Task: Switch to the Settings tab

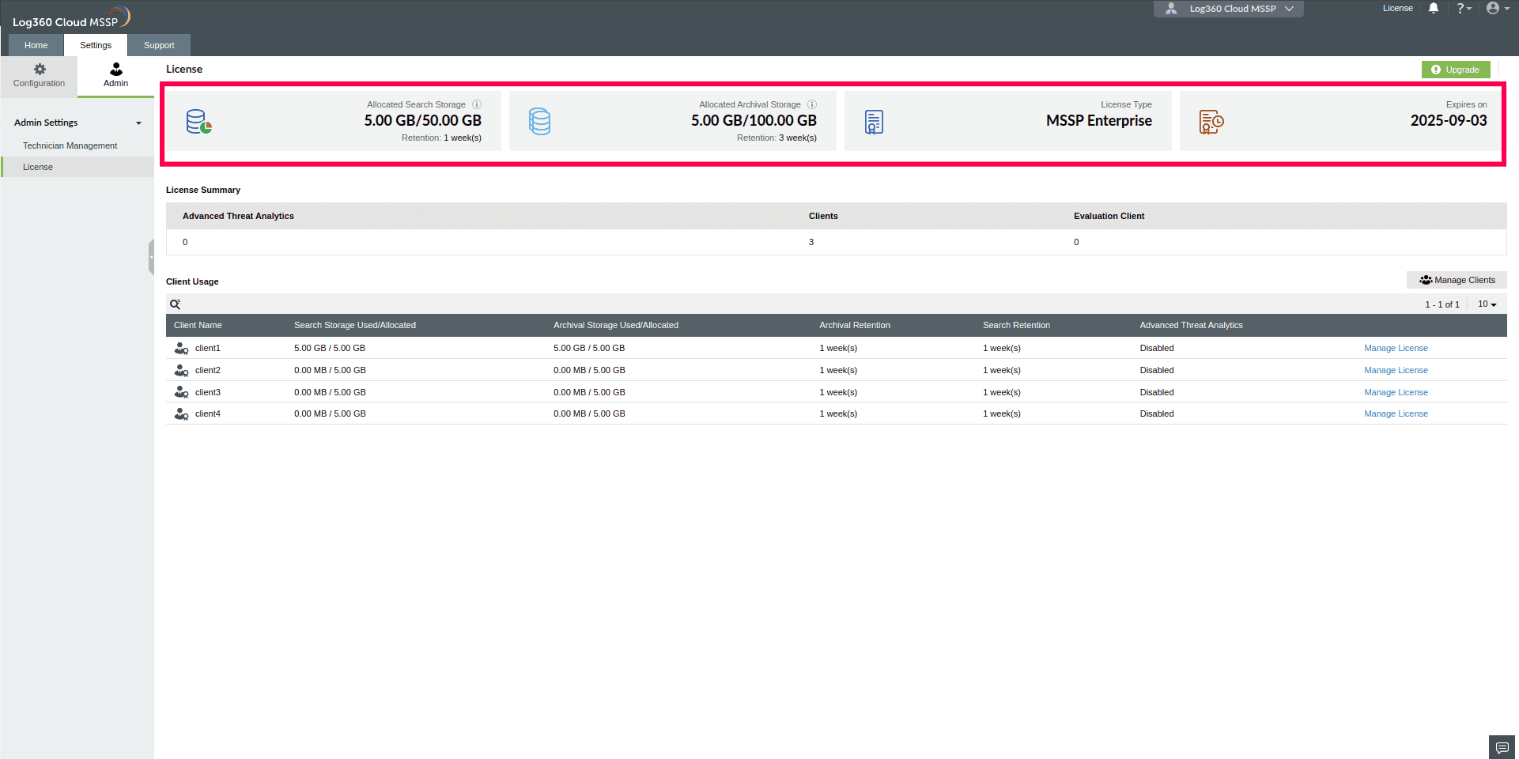Action: (96, 45)
